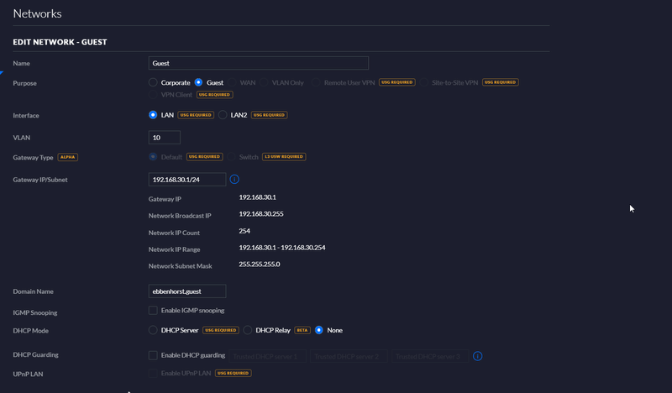Select the Guest purpose option
Screen dimensions: 672x393
[x=199, y=82]
